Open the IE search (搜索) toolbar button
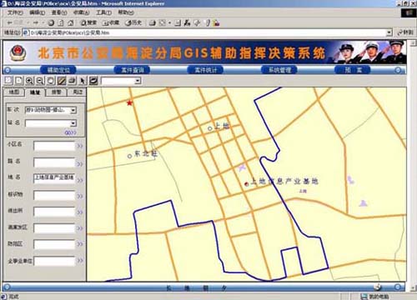The height and width of the screenshot is (300, 417). (x=88, y=23)
